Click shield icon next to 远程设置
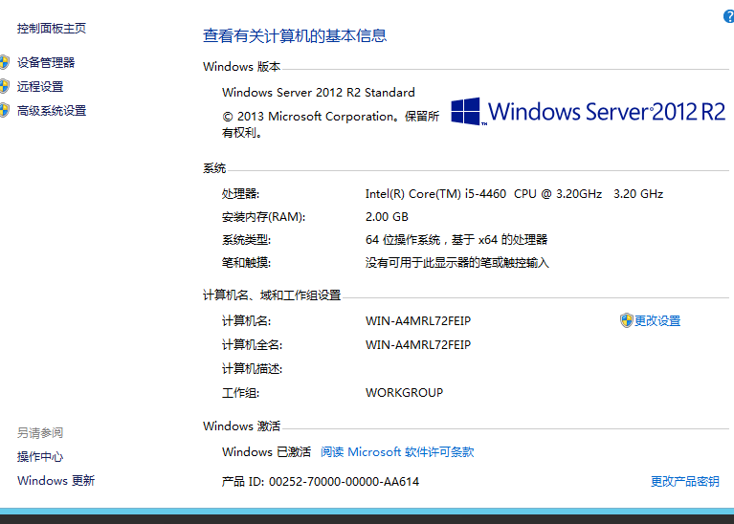The height and width of the screenshot is (524, 734). coord(4,86)
